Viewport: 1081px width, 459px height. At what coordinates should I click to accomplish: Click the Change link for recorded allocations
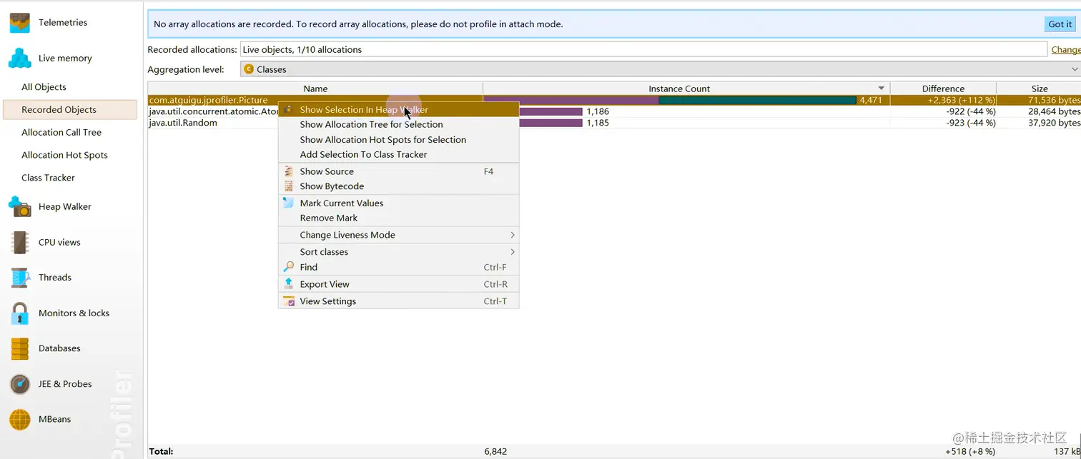tap(1066, 49)
